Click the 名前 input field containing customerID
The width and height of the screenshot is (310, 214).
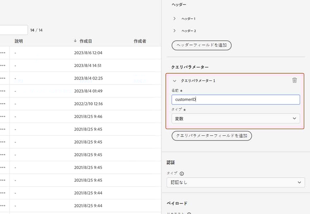pyautogui.click(x=236, y=100)
